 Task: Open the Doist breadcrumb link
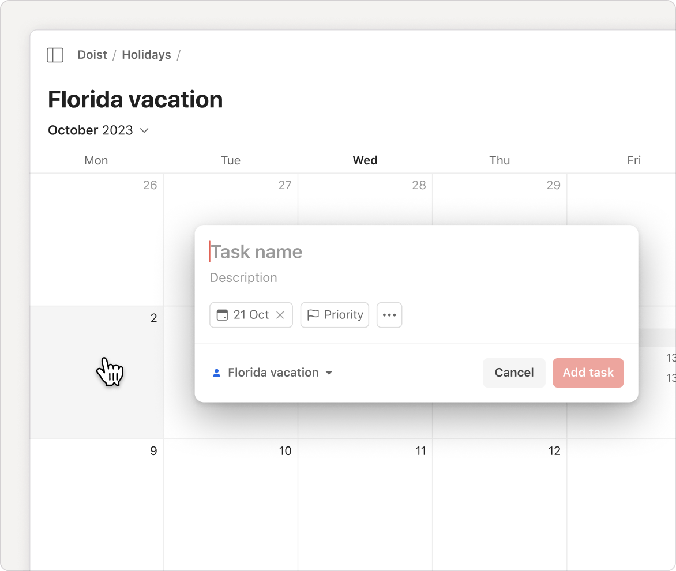(x=92, y=55)
